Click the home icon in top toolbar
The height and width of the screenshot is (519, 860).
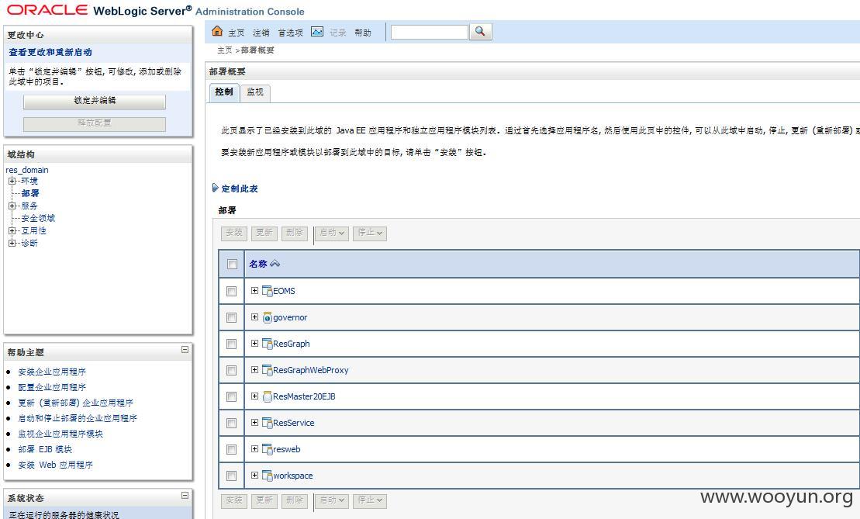click(x=217, y=31)
